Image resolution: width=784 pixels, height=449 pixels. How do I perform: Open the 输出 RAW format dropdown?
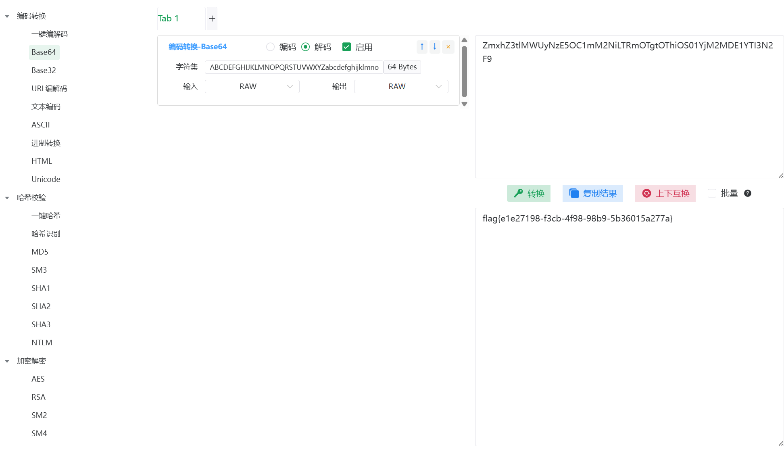coord(401,86)
